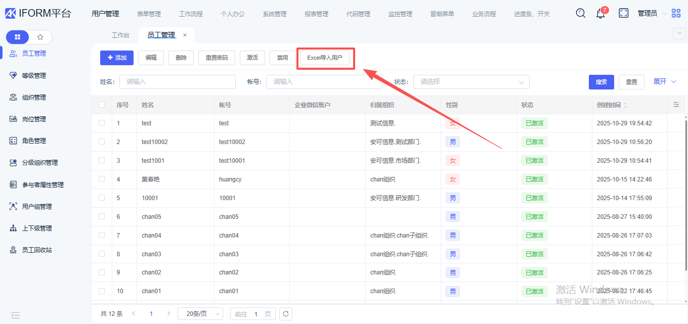The width and height of the screenshot is (688, 324).
Task: Click the search magnifier icon in header
Action: point(581,13)
